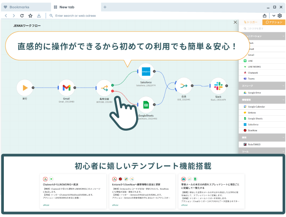
Task: Choose the Salesforce connector in sidebar
Action: 262,125
